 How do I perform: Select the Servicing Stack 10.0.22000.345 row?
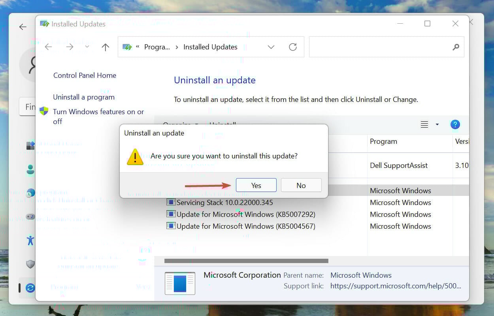pyautogui.click(x=225, y=203)
